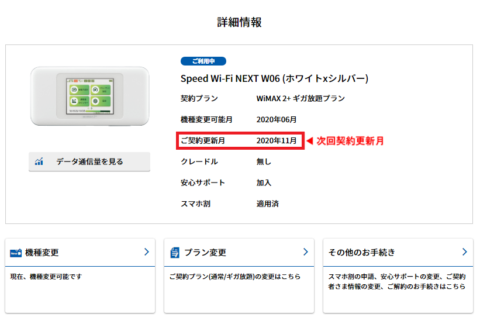Click the Speed Wi-Fi router product image
The width and height of the screenshot is (480, 324).
pos(89,96)
